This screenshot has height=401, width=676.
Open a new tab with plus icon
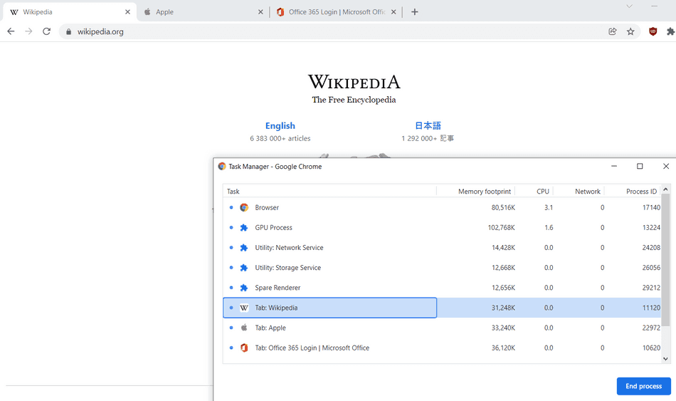pyautogui.click(x=414, y=11)
